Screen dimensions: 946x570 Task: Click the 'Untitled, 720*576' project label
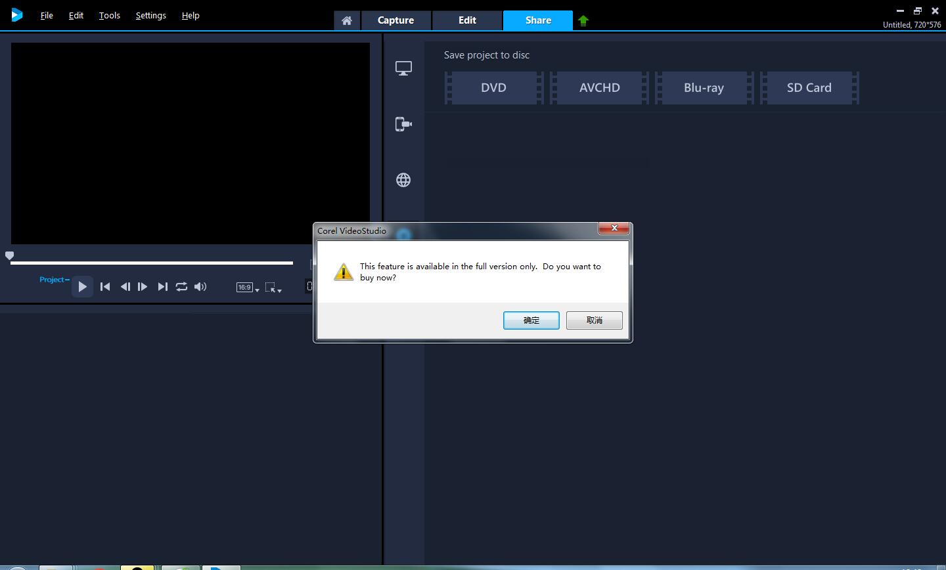912,25
